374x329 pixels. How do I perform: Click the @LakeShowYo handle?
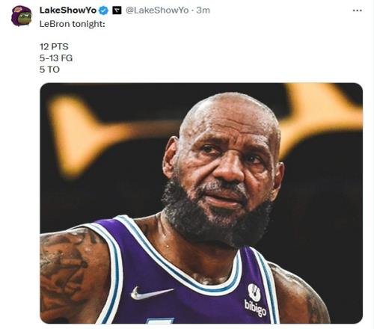(x=157, y=10)
